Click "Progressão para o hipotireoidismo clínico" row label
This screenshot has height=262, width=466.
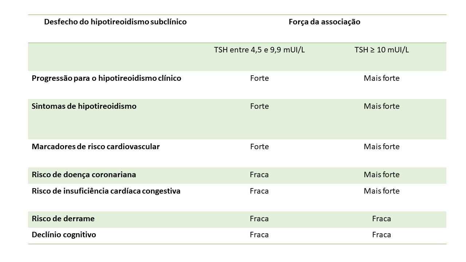tap(106, 78)
